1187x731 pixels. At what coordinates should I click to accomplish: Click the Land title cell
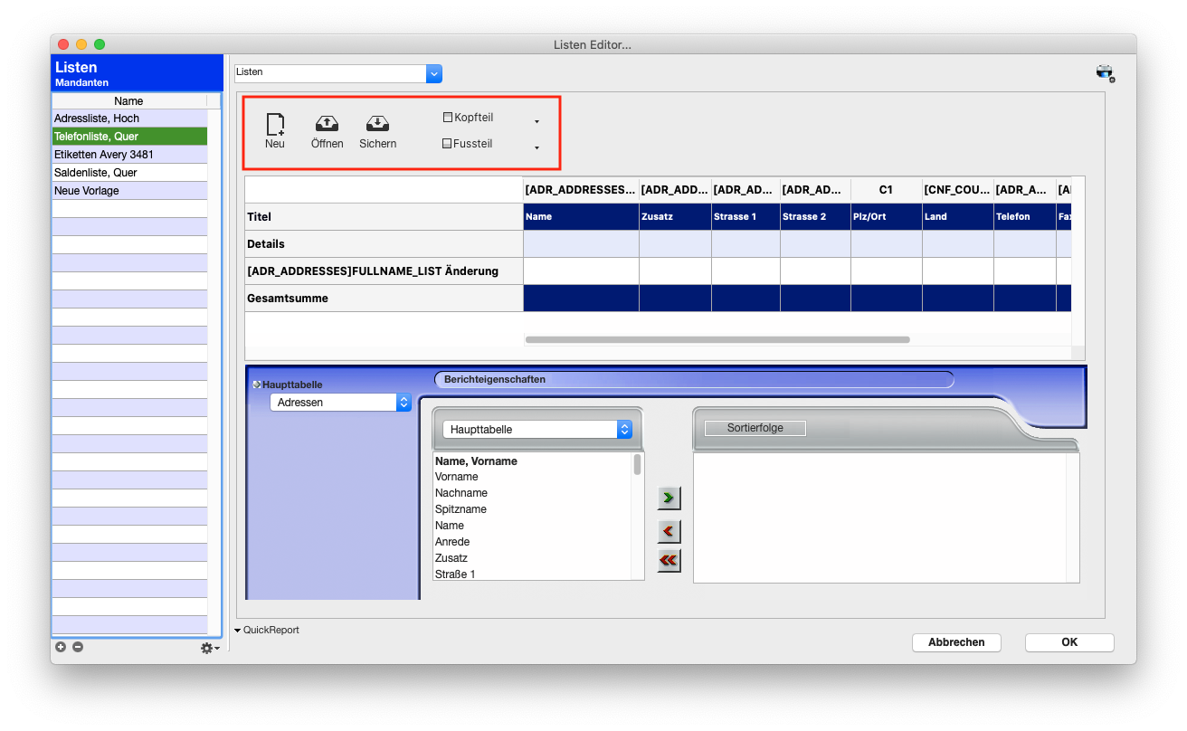coord(958,217)
